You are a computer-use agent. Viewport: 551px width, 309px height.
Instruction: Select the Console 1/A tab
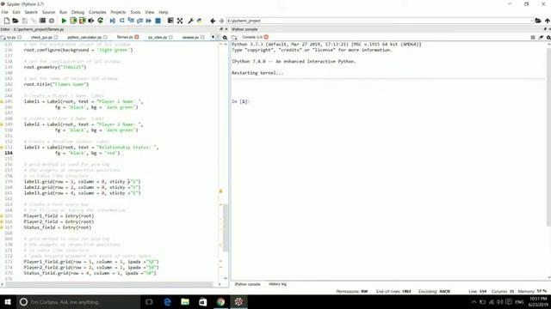coord(252,37)
